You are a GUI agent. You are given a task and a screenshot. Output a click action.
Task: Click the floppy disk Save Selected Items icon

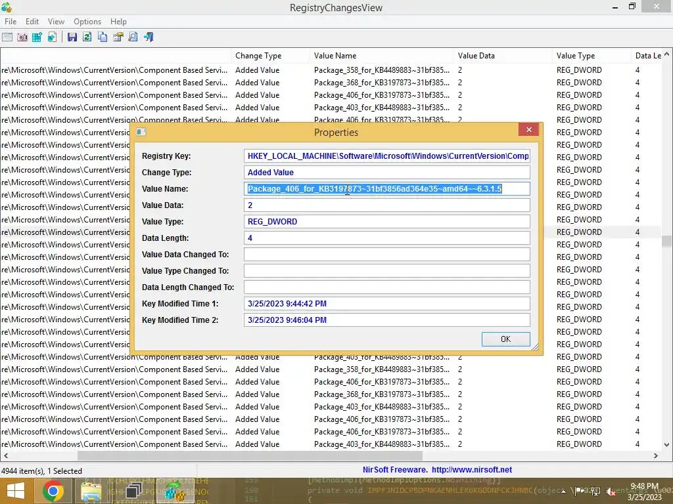pos(72,37)
